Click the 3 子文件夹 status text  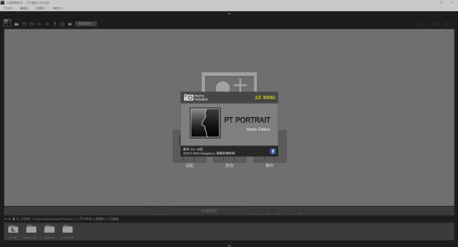[x=85, y=219]
